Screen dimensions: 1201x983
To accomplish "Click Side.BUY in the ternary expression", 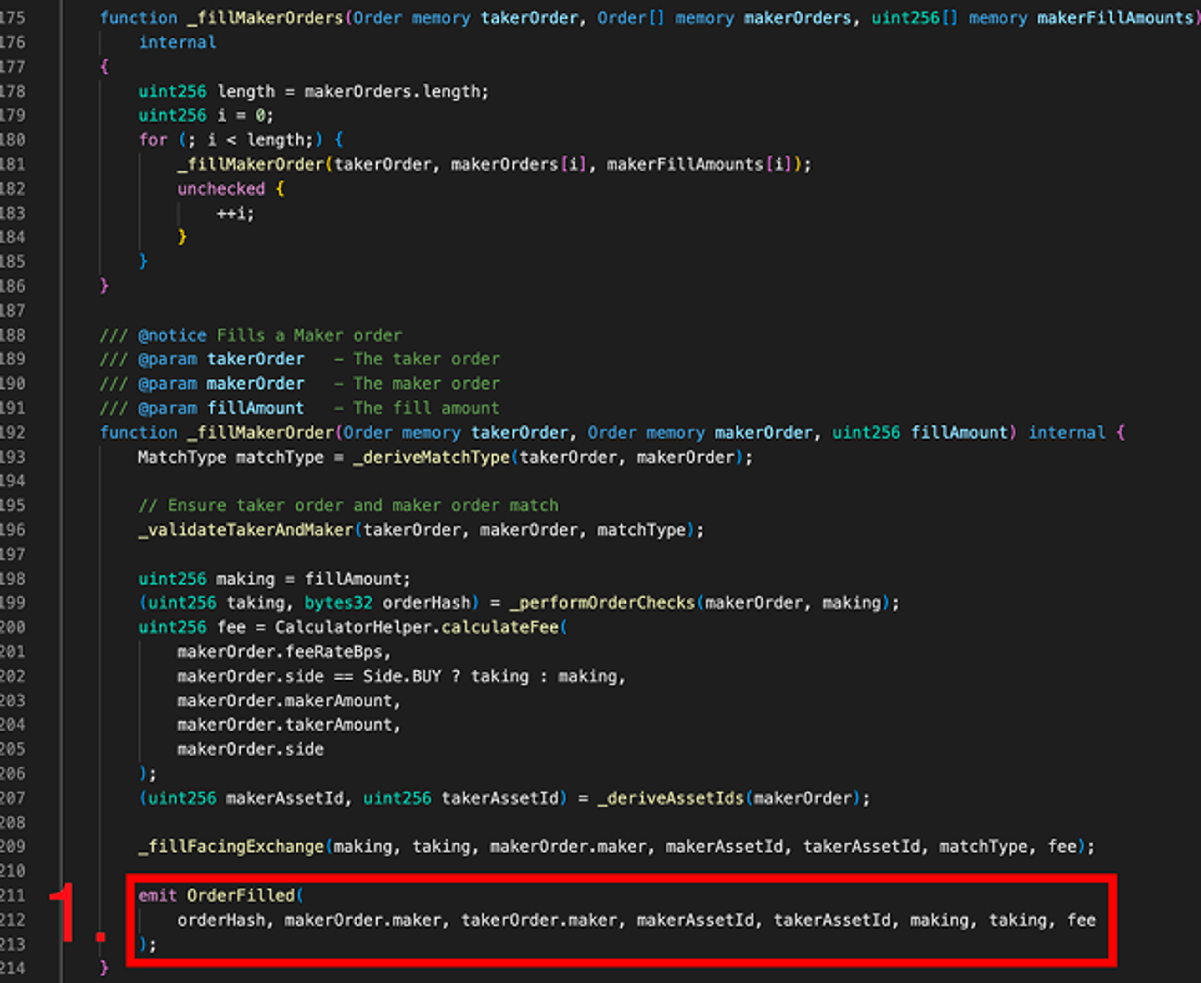I will [402, 676].
